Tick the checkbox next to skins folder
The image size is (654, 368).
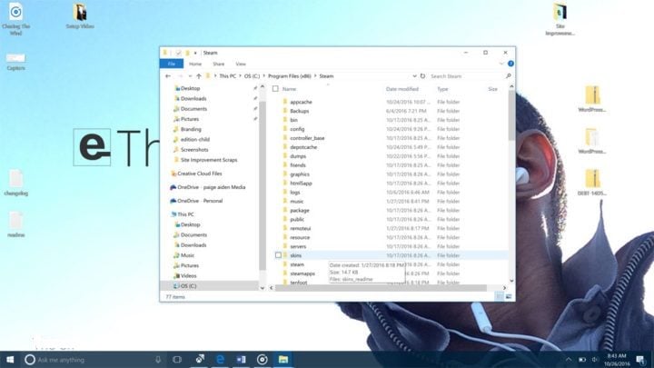click(278, 256)
